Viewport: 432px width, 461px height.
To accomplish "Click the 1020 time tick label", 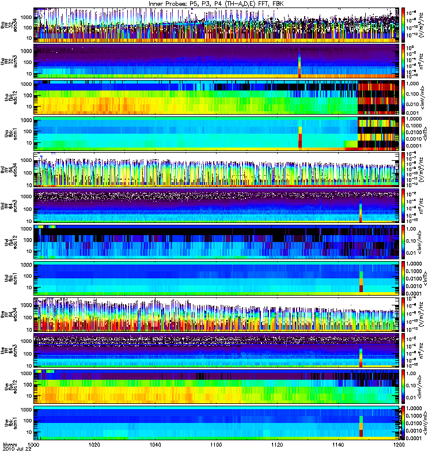I will 94,444.
